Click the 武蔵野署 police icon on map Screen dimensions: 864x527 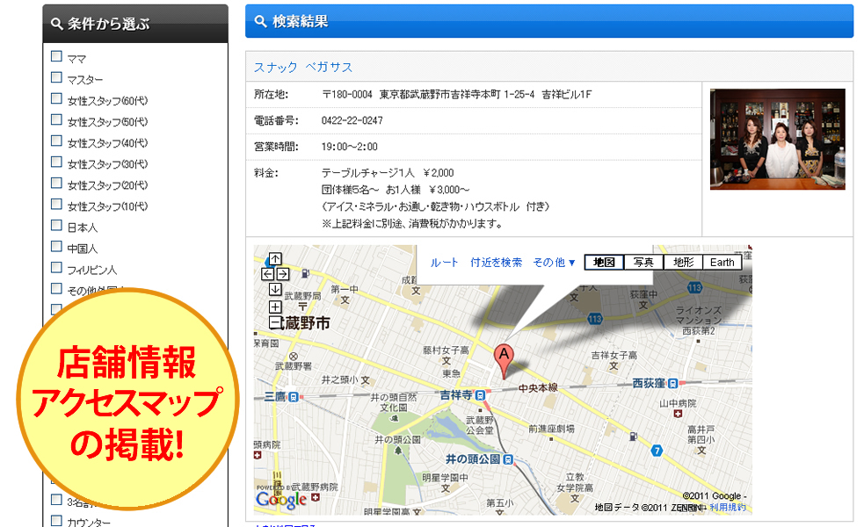[294, 357]
